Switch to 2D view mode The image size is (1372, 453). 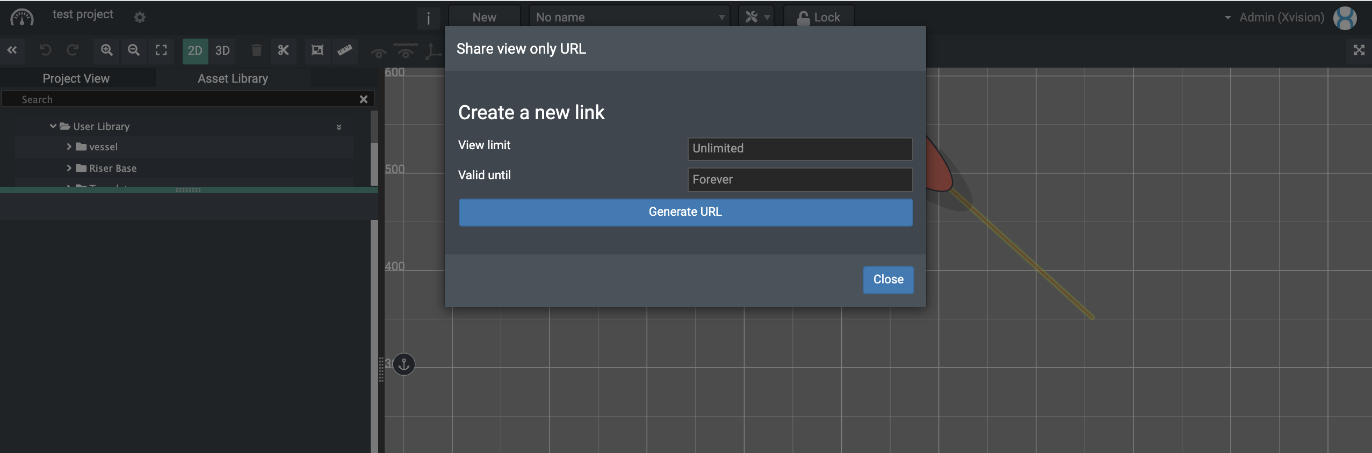[195, 51]
